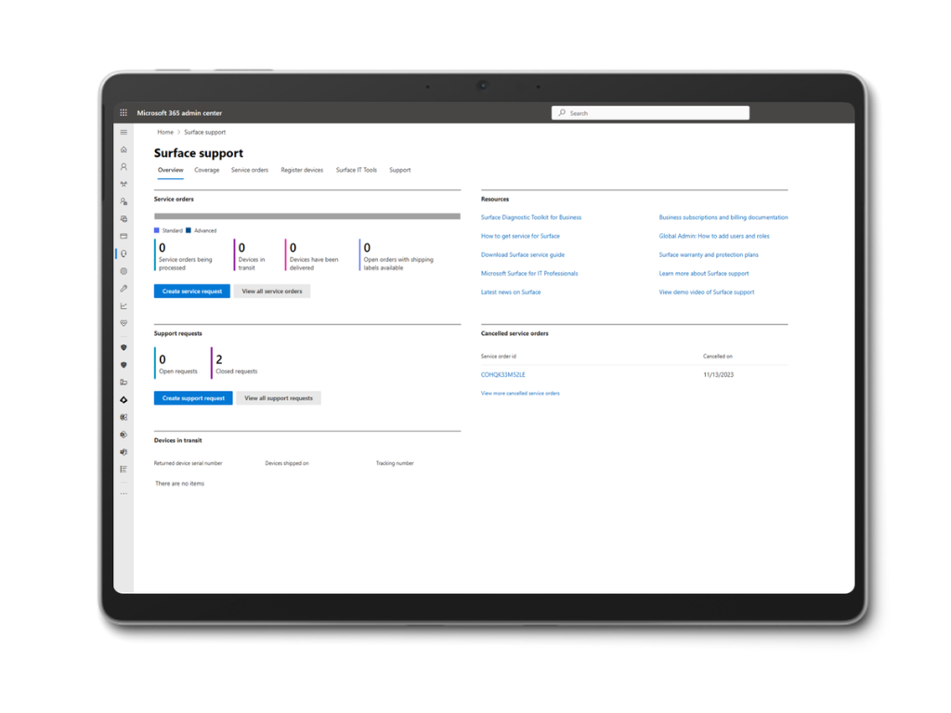The image size is (951, 713).
Task: Open Health heart icon in sidebar
Action: click(x=124, y=323)
